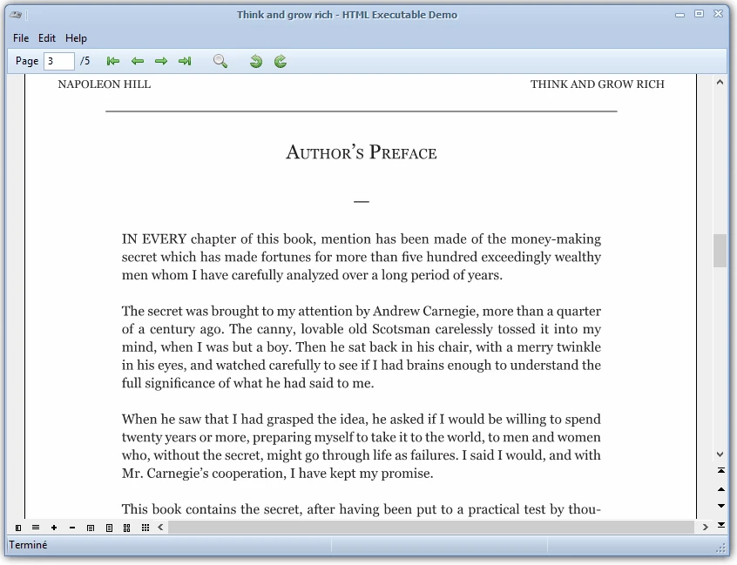
Task: Zoom out with the minus icon in status bar
Action: [x=71, y=527]
